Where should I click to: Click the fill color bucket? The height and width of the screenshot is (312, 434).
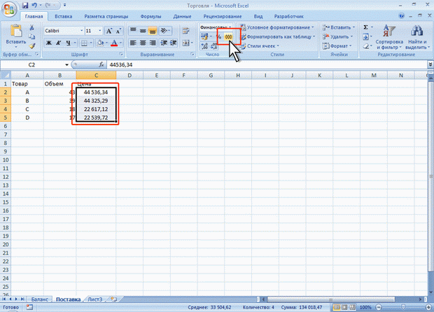pyautogui.click(x=100, y=43)
